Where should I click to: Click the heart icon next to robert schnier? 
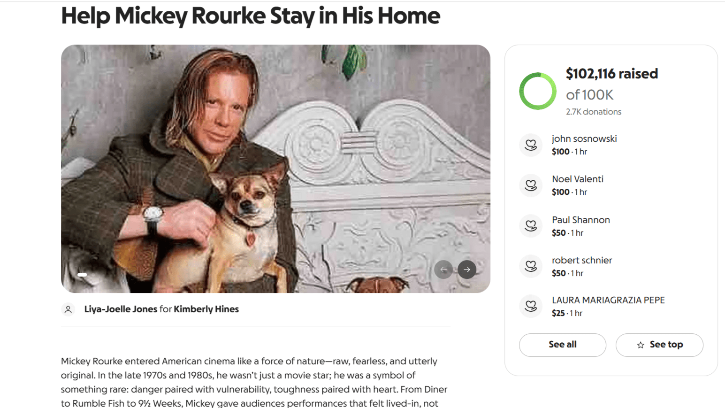click(531, 266)
